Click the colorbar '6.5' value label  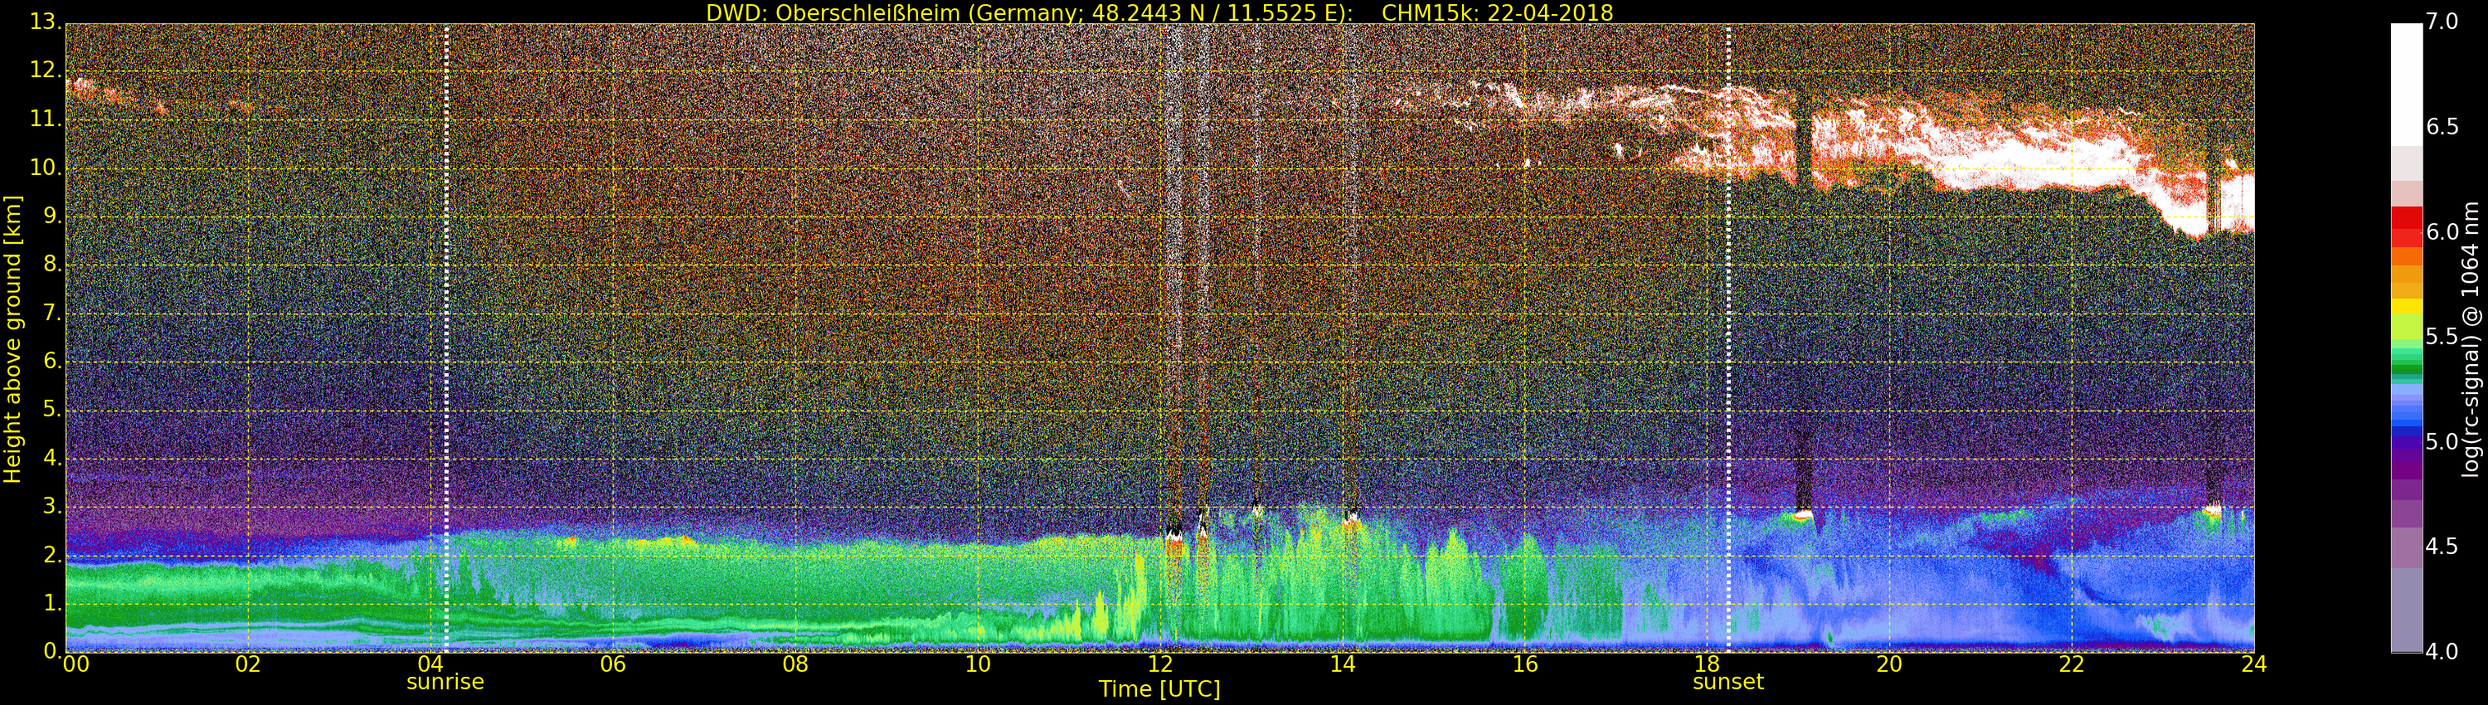[2442, 127]
